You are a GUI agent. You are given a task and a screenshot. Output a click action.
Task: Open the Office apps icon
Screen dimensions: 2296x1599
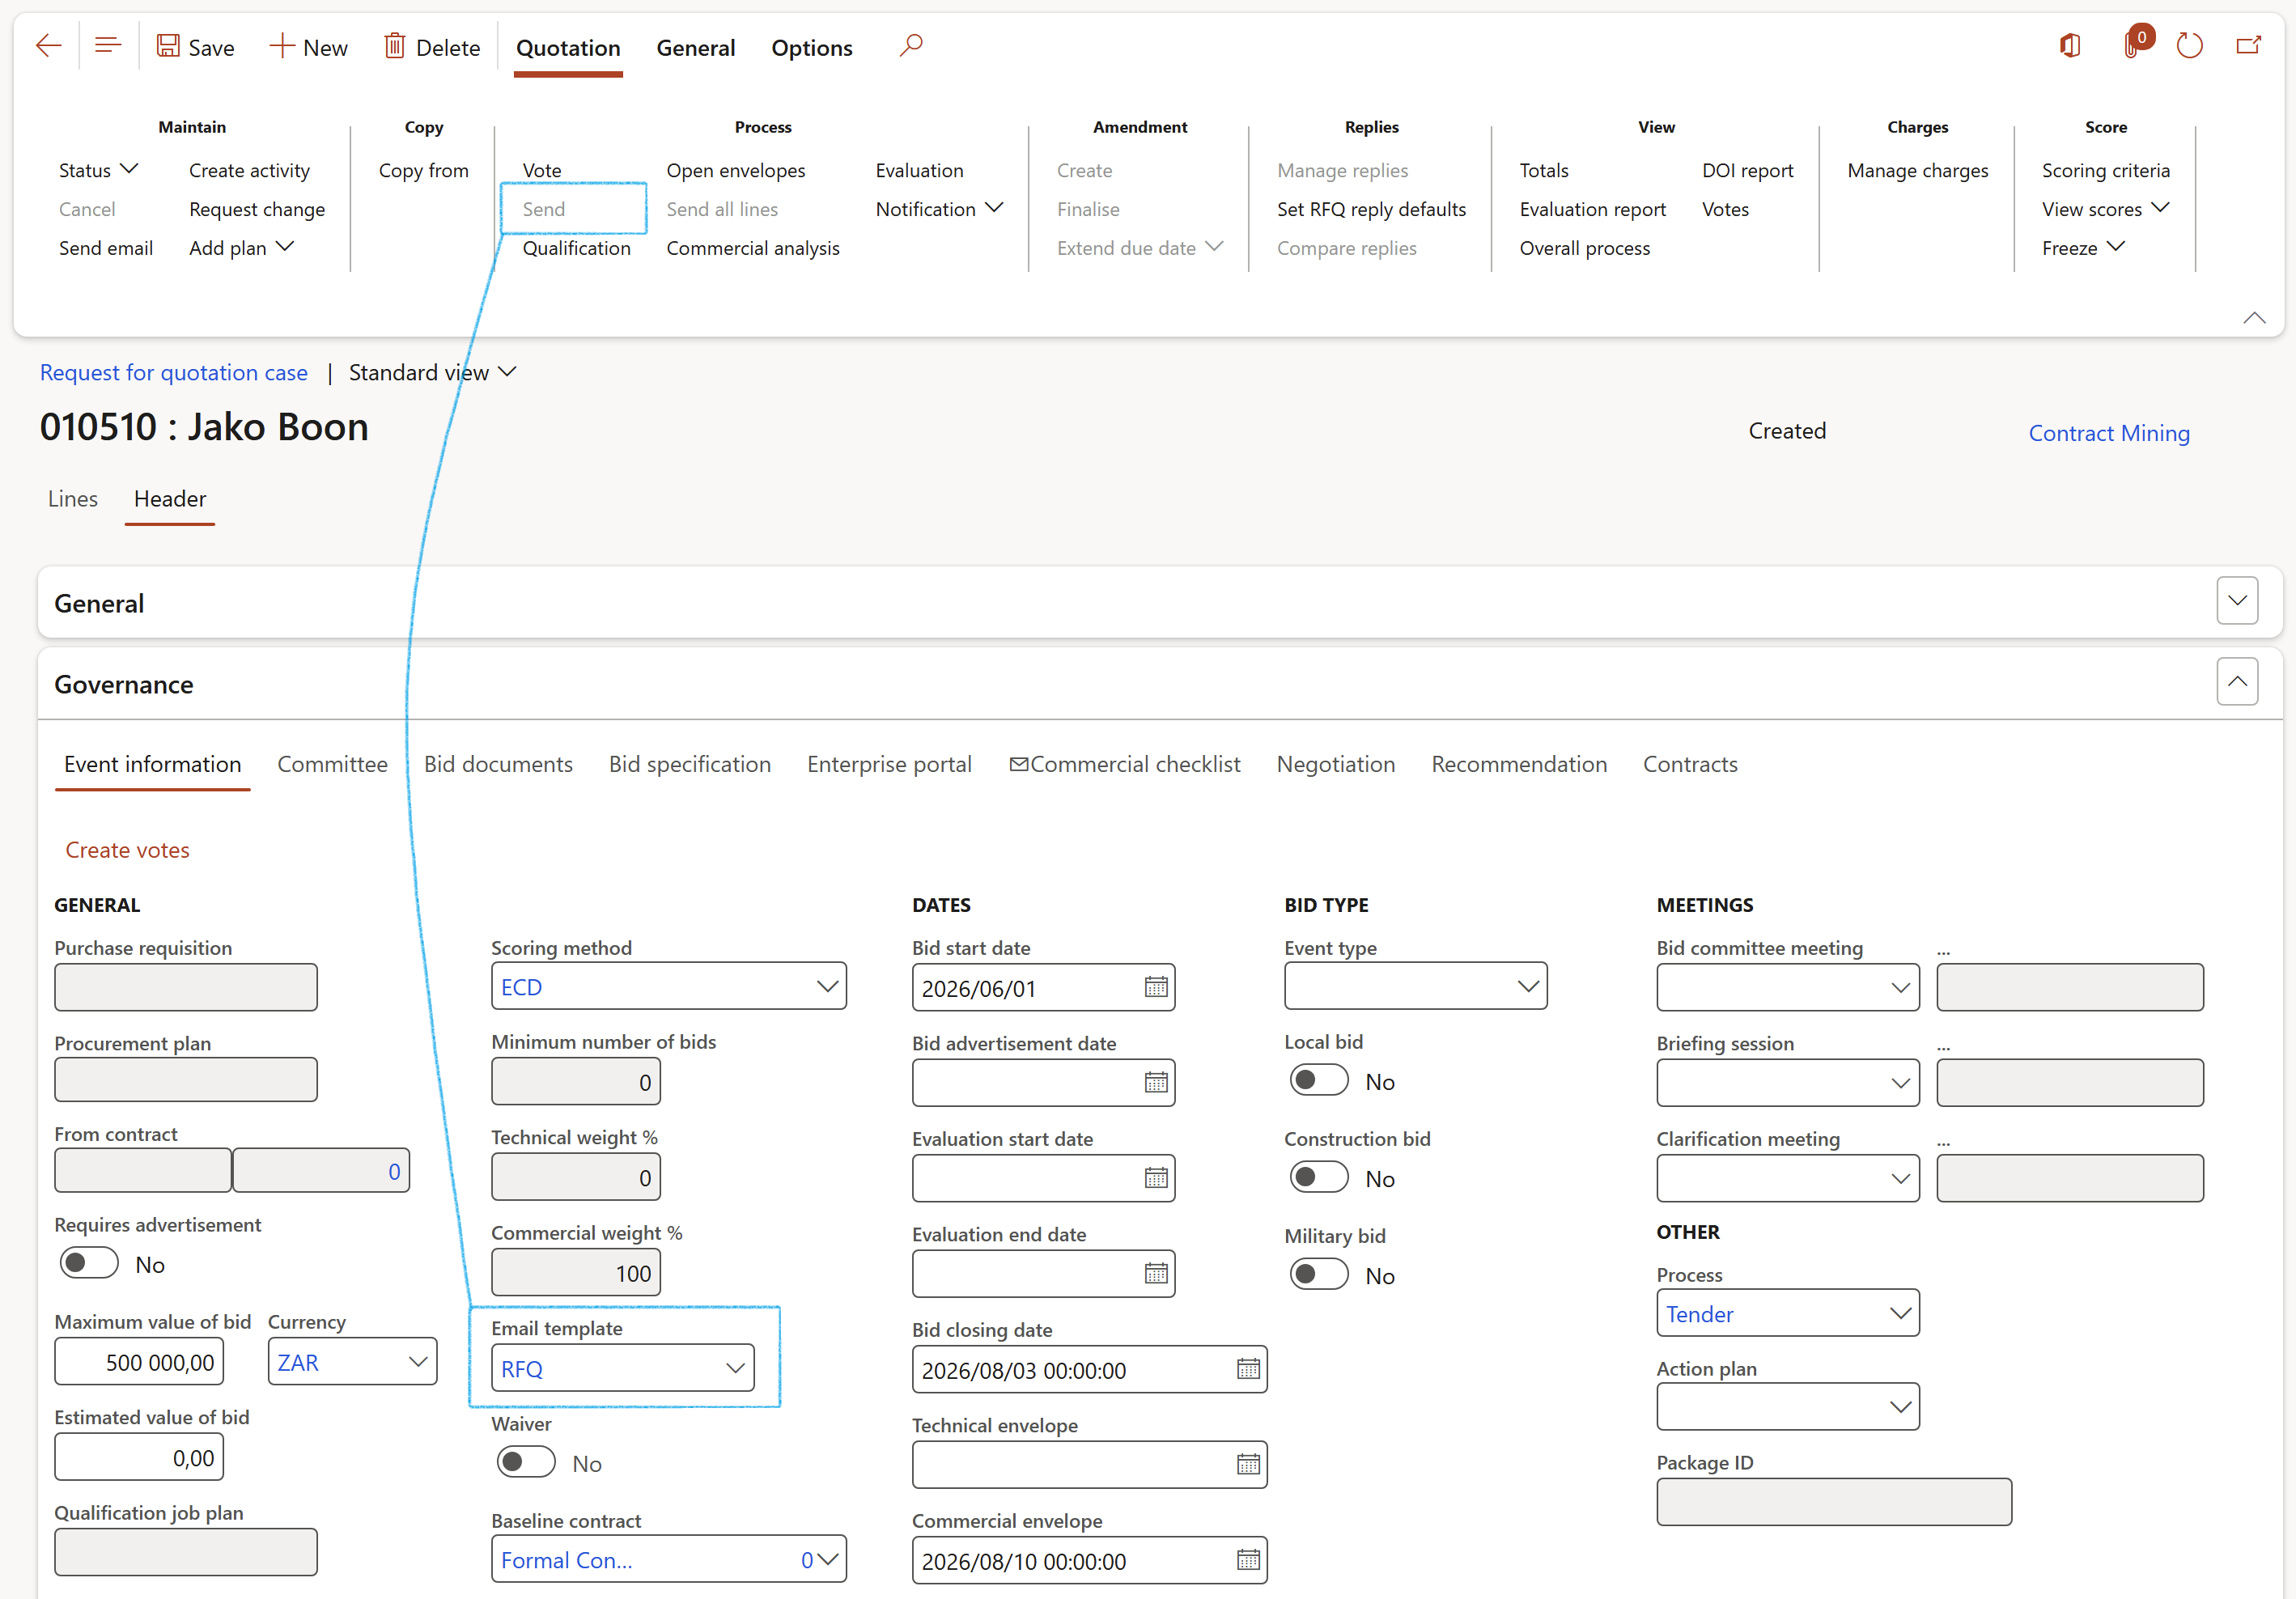(x=2071, y=46)
